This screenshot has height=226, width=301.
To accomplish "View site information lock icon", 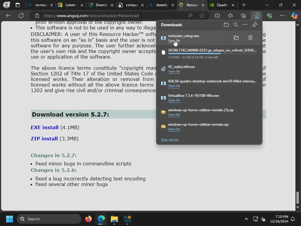I will click(37, 16).
